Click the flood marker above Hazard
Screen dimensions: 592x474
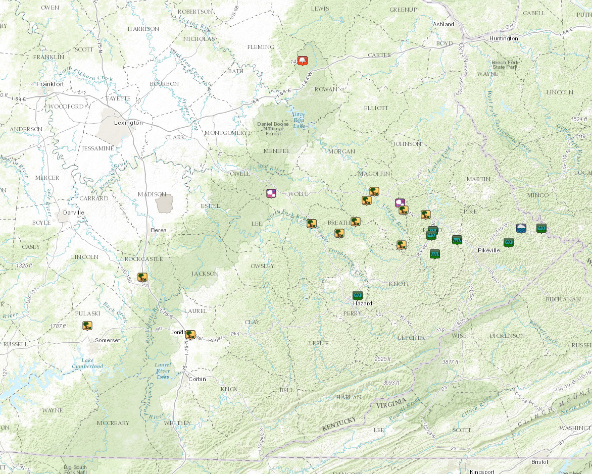(x=357, y=295)
